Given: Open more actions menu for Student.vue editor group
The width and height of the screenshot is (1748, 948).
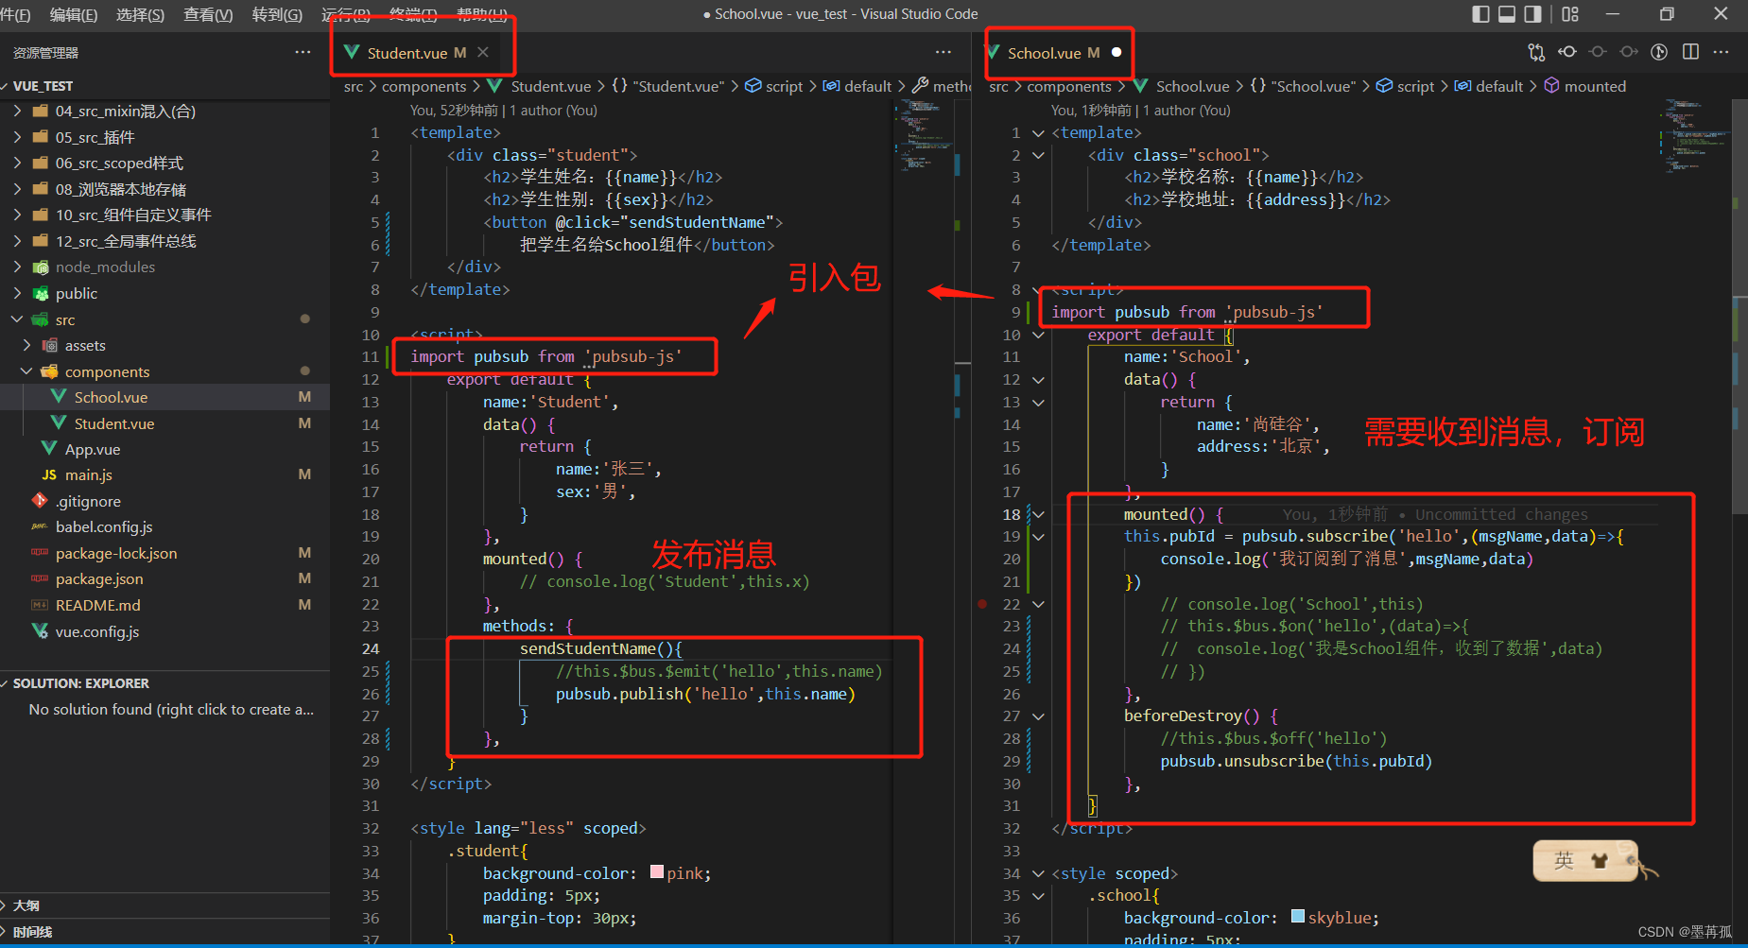Looking at the screenshot, I should 943,52.
